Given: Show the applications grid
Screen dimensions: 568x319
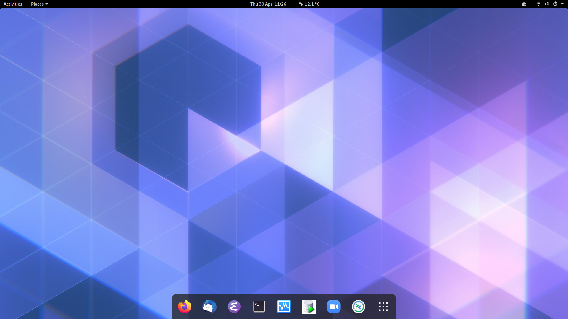Looking at the screenshot, I should [x=383, y=307].
